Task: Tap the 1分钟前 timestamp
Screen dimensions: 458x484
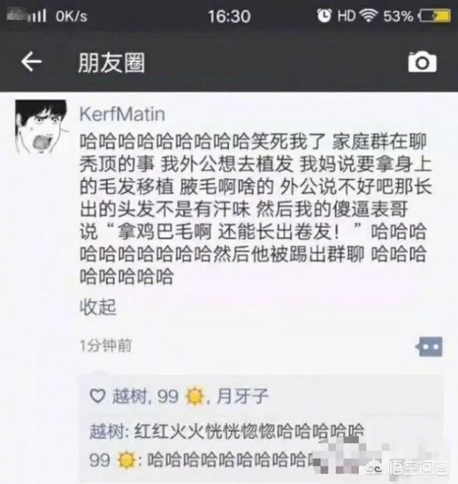Action: [106, 346]
